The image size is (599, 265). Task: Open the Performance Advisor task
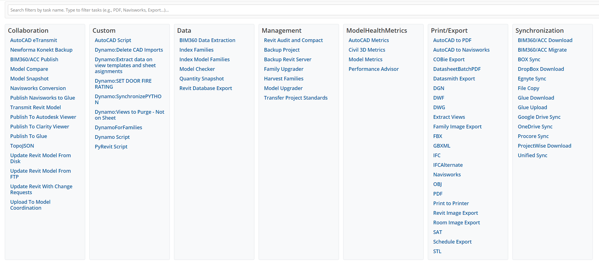373,69
